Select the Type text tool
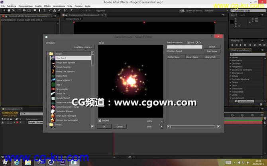This screenshot has width=267, height=166. (x=44, y=10)
